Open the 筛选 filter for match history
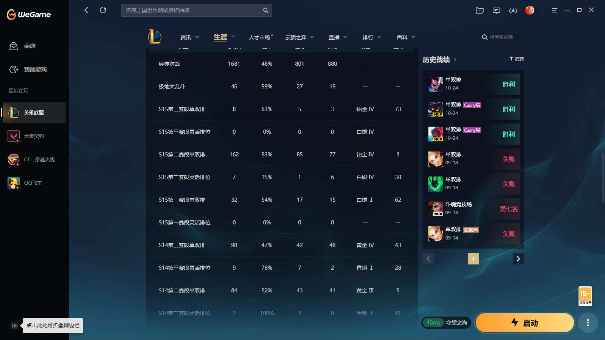The height and width of the screenshot is (340, 605). [517, 59]
